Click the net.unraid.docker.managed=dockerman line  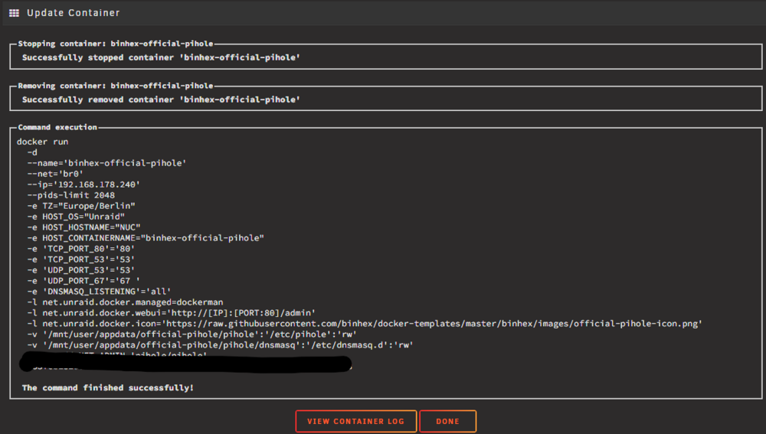click(125, 302)
